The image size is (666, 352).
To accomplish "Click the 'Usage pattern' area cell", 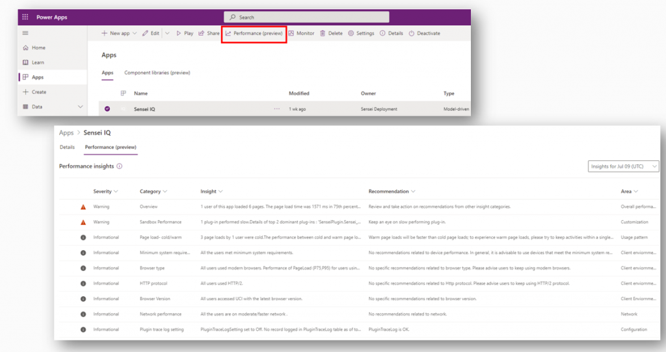I will pyautogui.click(x=634, y=238).
